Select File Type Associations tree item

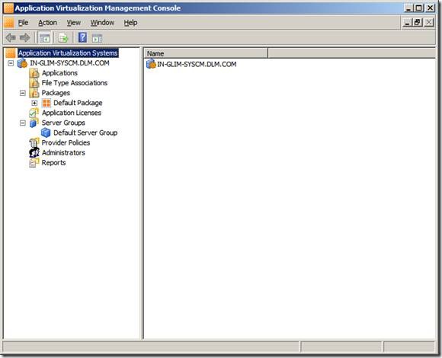pyautogui.click(x=75, y=83)
